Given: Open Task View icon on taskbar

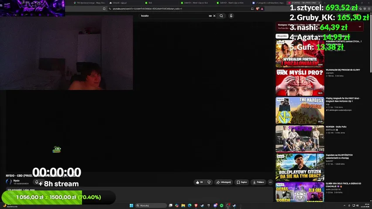Looking at the screenshot, I should [x=171, y=206].
